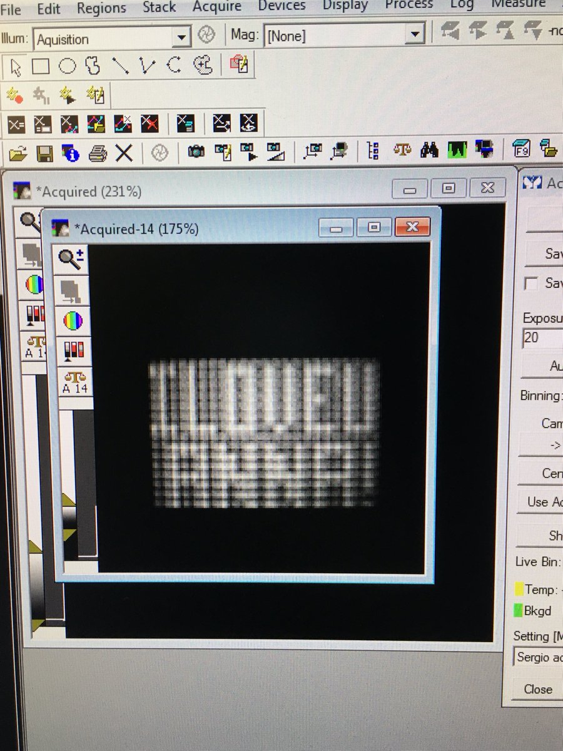Open the Devices menu
The width and height of the screenshot is (563, 751).
coord(281,6)
